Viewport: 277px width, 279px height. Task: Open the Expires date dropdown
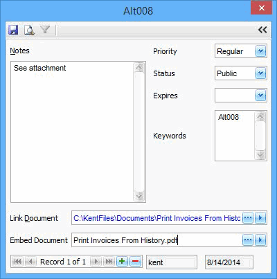pyautogui.click(x=260, y=95)
